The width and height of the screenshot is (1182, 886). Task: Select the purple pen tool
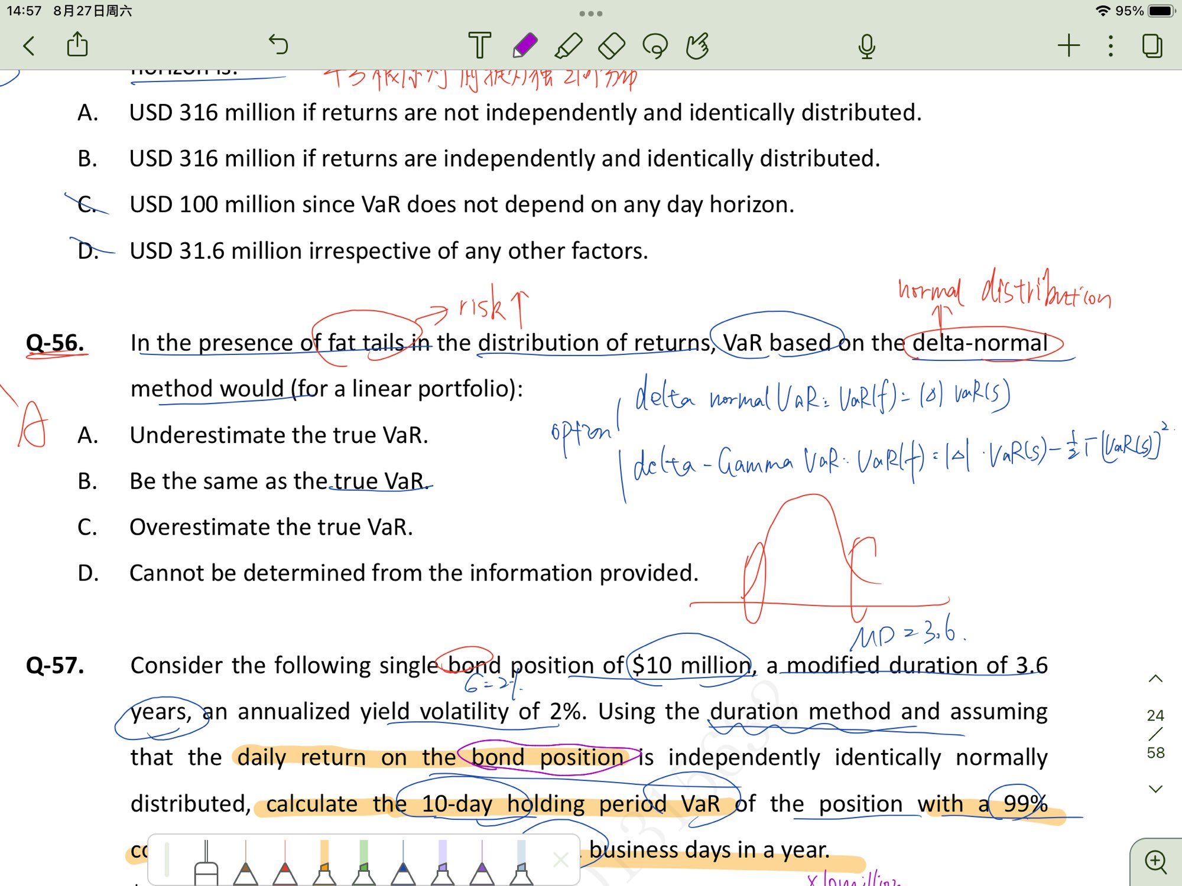point(525,45)
